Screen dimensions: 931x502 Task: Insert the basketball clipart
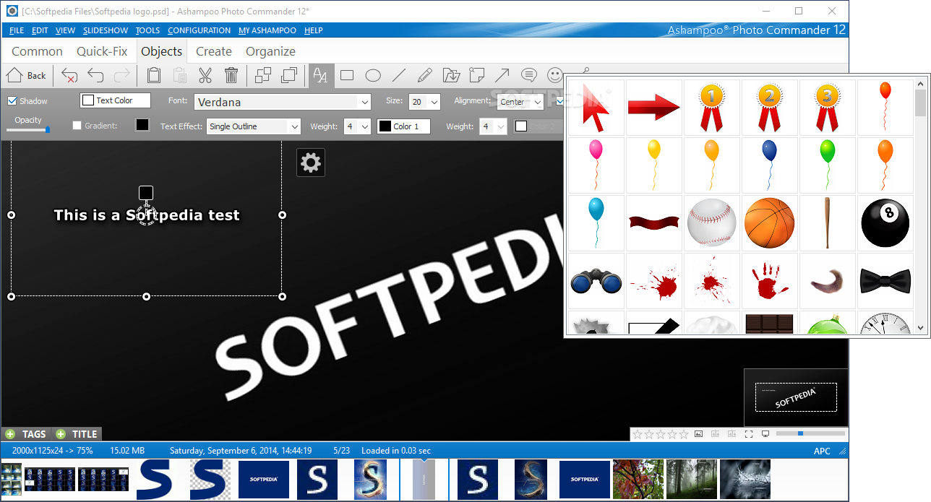click(x=770, y=223)
